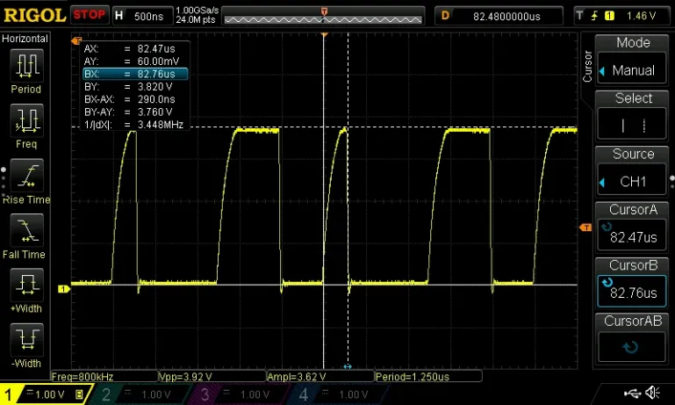Click the D 82.4800000us delay readout
The width and height of the screenshot is (675, 405).
(499, 17)
